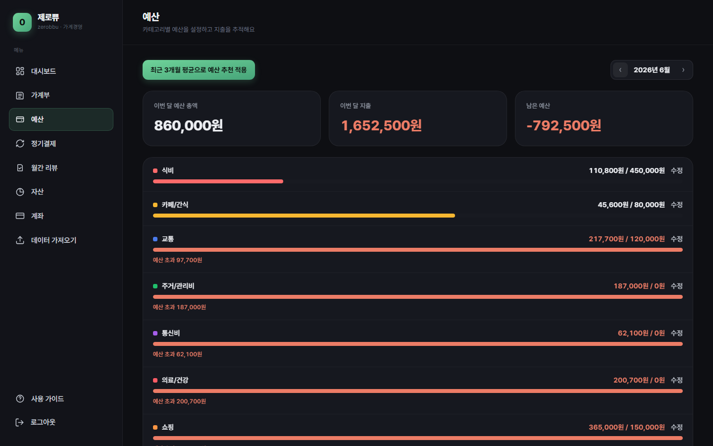Viewport: 713px width, 446px height.
Task: Click 수정 for the 식비 category
Action: [677, 170]
